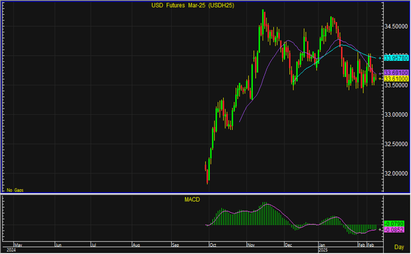
Task: Click the Nov month marker on the time axis
Action: 251,245
